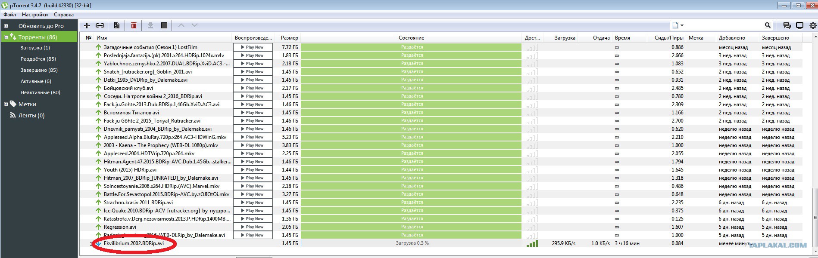Sort by Добавлено column header
Image resolution: width=818 pixels, height=258 pixels.
click(x=732, y=38)
